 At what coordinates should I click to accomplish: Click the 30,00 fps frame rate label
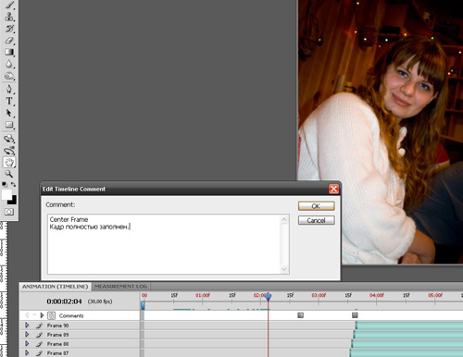tap(100, 302)
